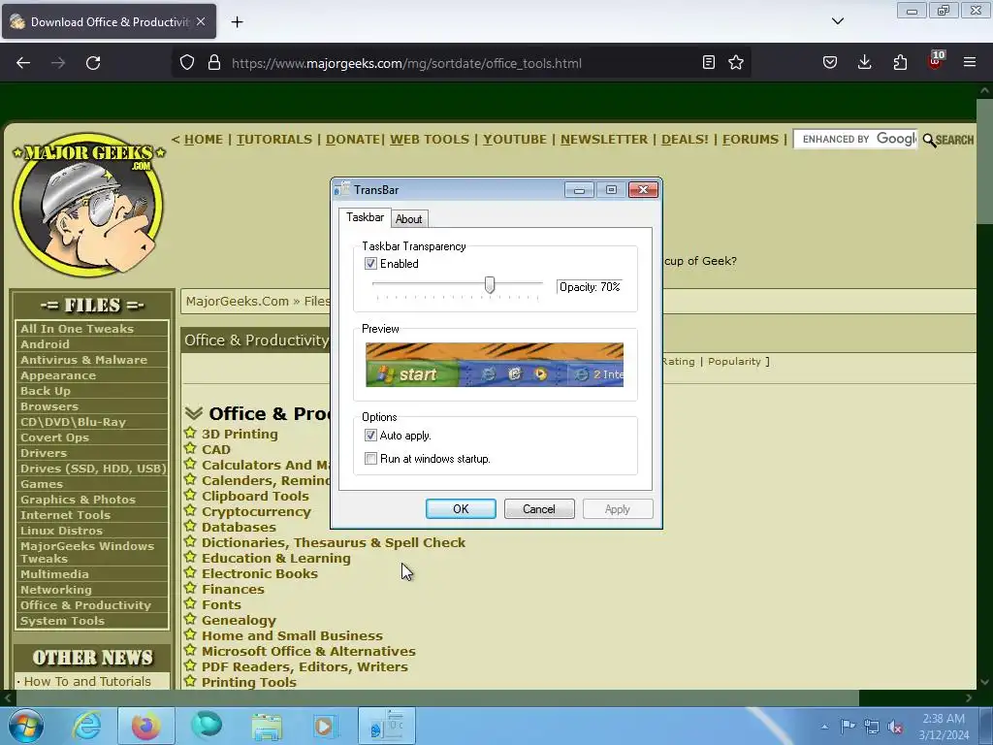Click the taskbar preview image in TransBar

coord(495,365)
